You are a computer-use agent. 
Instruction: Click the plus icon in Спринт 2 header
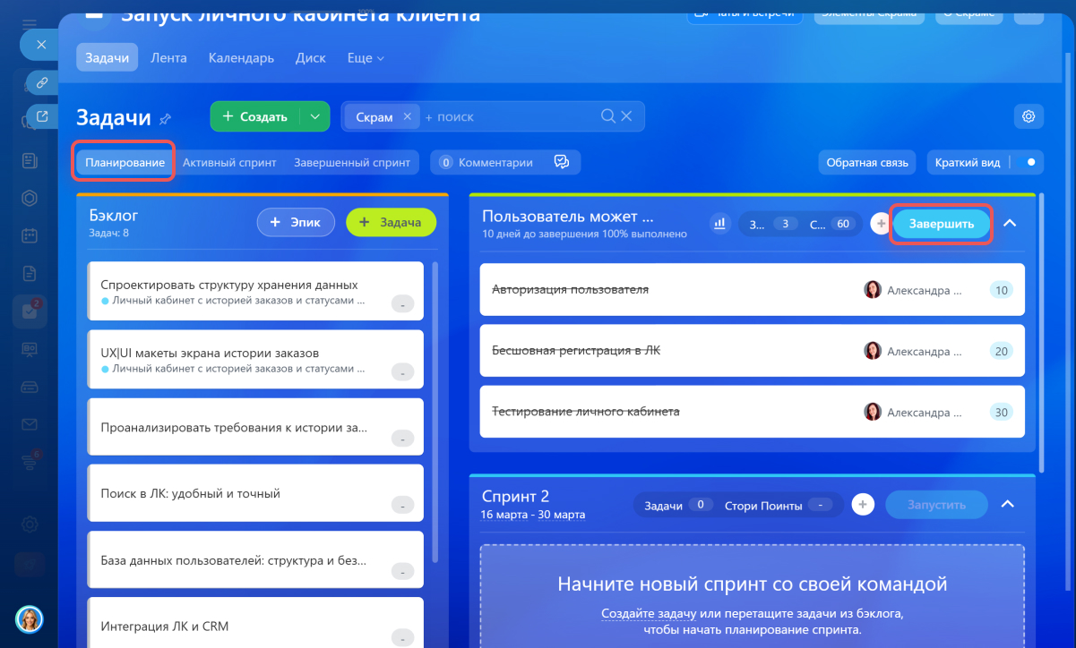pyautogui.click(x=862, y=505)
